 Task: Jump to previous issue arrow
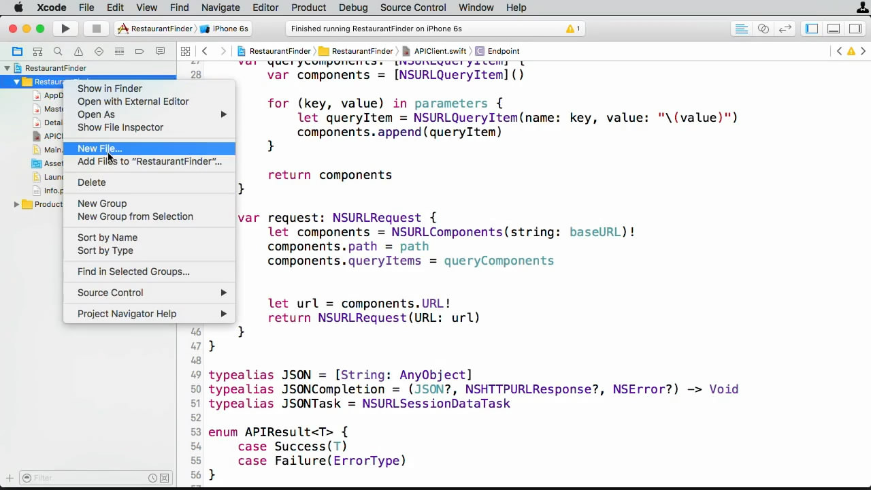click(x=839, y=51)
